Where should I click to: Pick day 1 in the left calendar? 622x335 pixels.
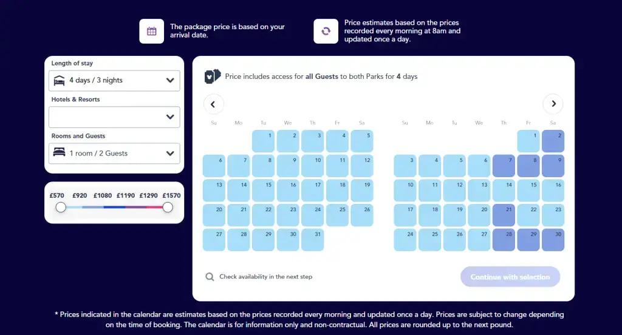coord(263,141)
